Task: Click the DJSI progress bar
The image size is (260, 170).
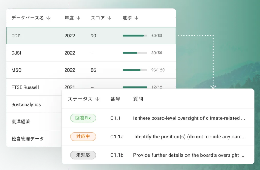Action: pyautogui.click(x=135, y=53)
